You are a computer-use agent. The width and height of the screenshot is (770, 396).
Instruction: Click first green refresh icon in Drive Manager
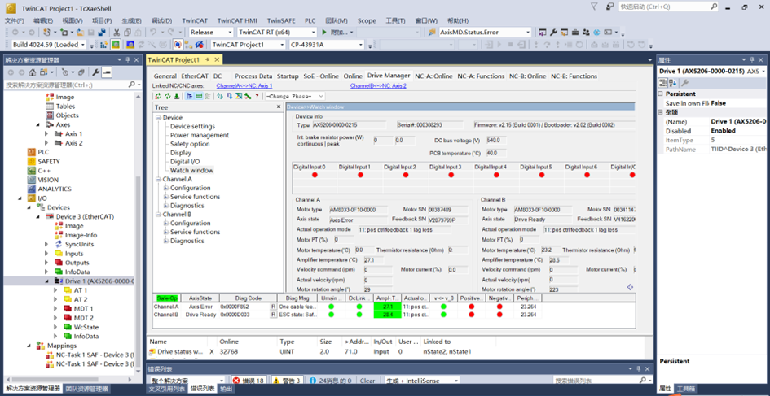point(159,96)
